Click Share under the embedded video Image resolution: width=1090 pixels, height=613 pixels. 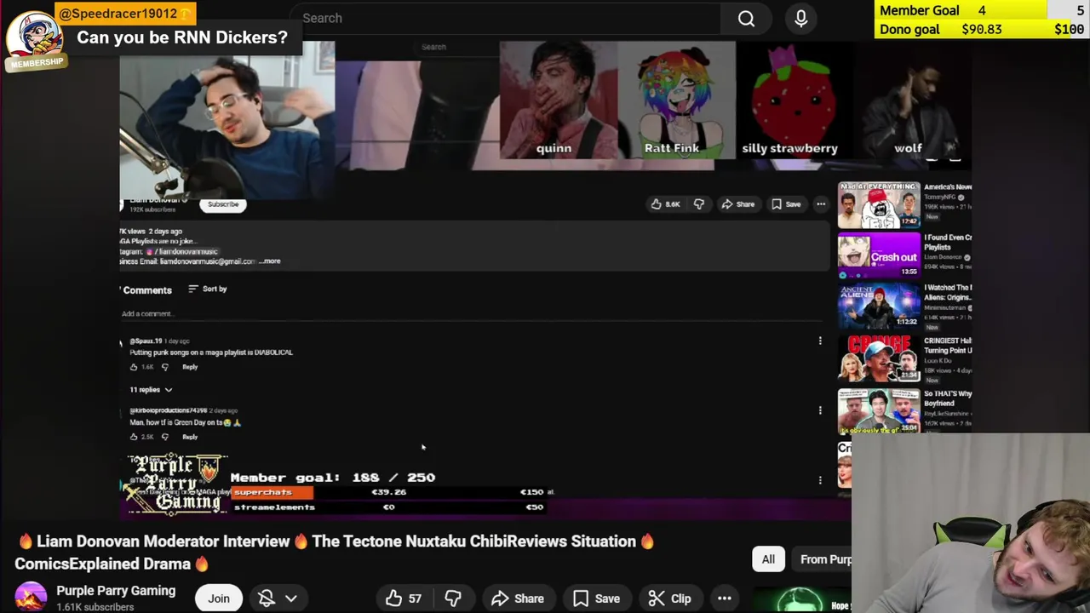coord(738,204)
